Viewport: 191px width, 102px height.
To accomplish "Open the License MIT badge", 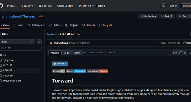I will click(59, 71).
